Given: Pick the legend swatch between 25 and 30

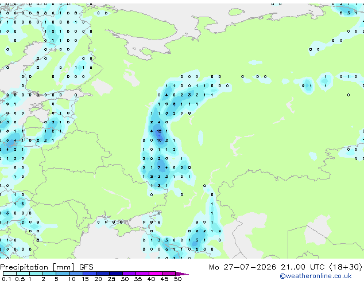Looking at the screenshot, I should tap(116, 274).
